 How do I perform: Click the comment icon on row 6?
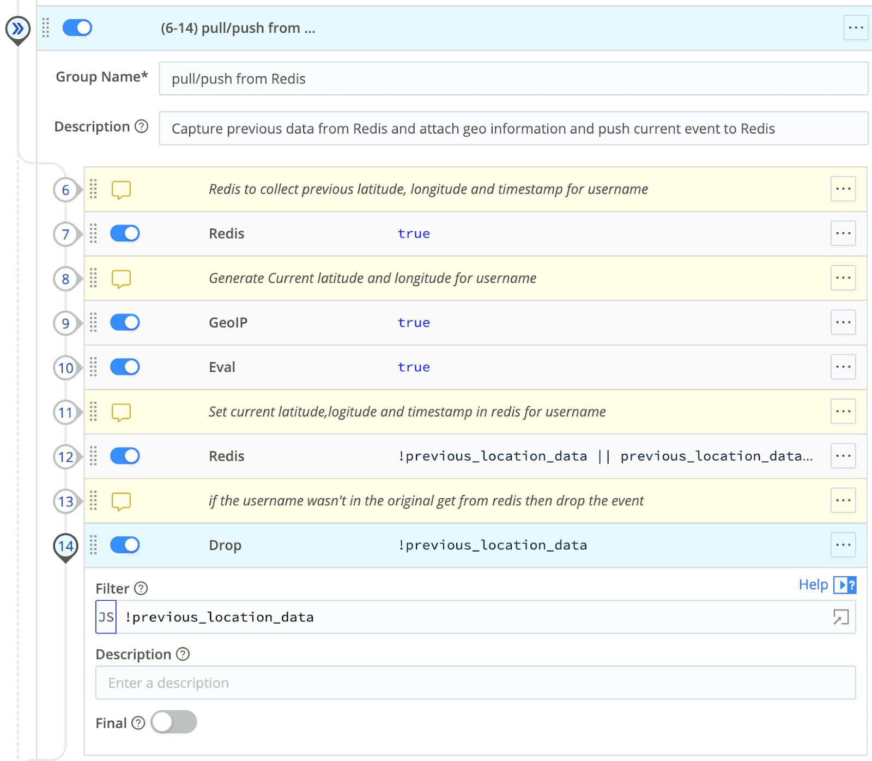point(121,190)
